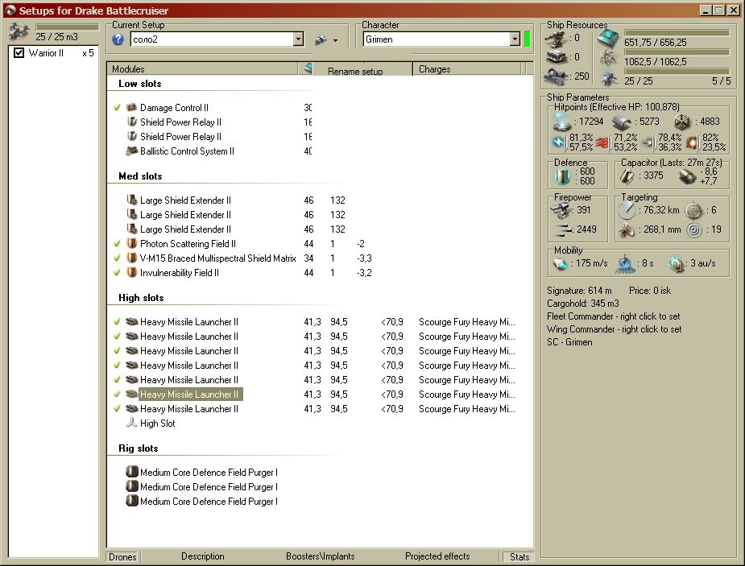The image size is (745, 566).
Task: Click the drone bay capacity bar 25 / 25 m3
Action: coord(67,27)
